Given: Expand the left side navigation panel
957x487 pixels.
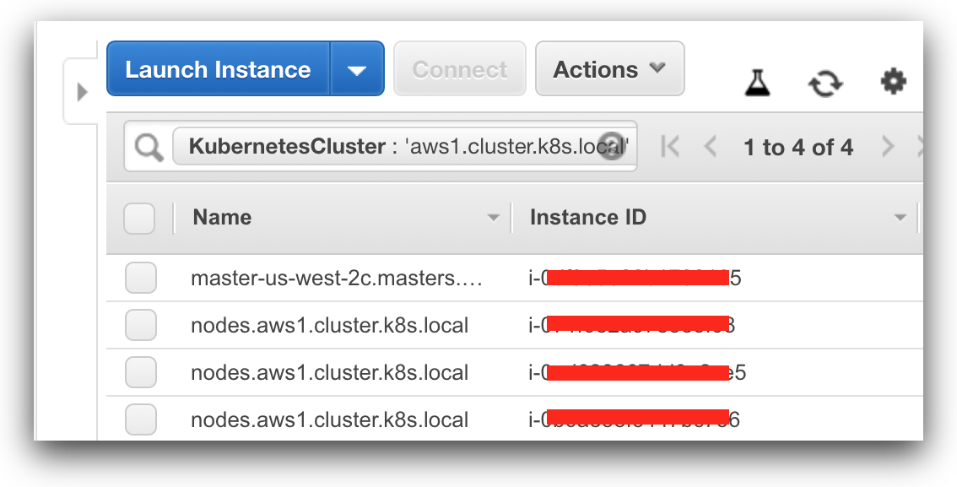Looking at the screenshot, I should (82, 91).
